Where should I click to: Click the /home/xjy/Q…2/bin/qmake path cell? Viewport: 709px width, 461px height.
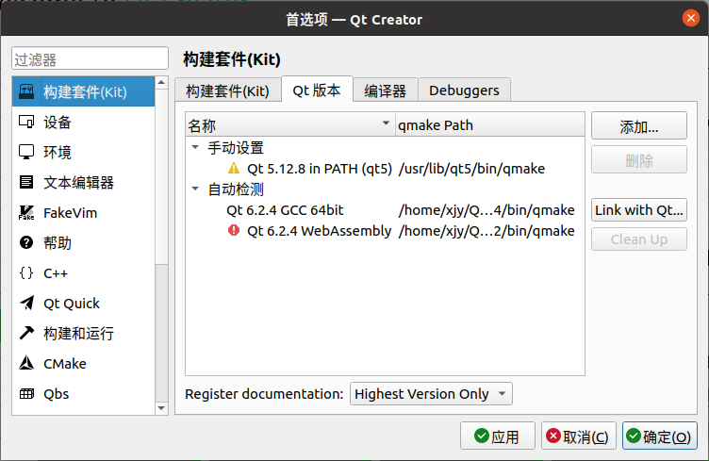[x=486, y=231]
